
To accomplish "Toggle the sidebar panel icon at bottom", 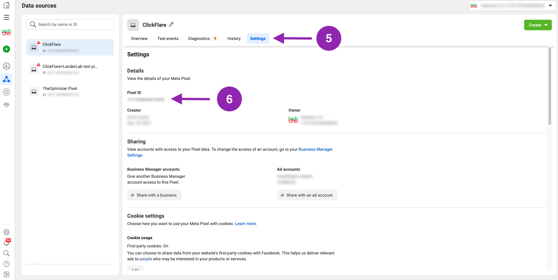I will point(6,274).
